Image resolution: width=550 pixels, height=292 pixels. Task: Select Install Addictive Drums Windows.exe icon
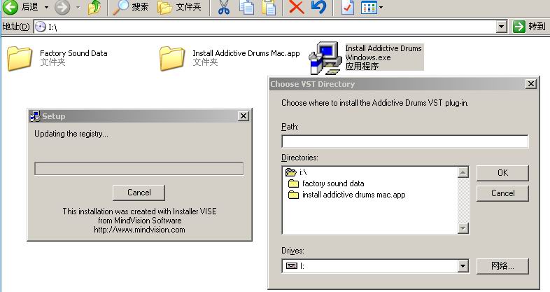(325, 58)
